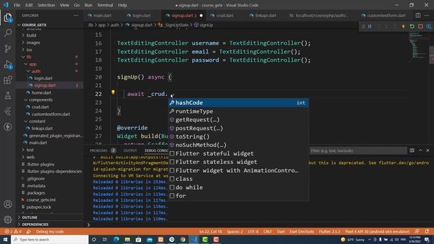This screenshot has width=434, height=244.
Task: Open the Explorer view in activity bar
Action: click(7, 18)
